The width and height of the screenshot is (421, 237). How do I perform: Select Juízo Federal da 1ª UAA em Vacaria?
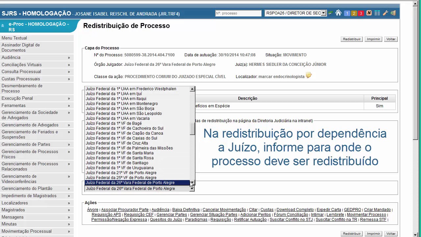(137, 118)
